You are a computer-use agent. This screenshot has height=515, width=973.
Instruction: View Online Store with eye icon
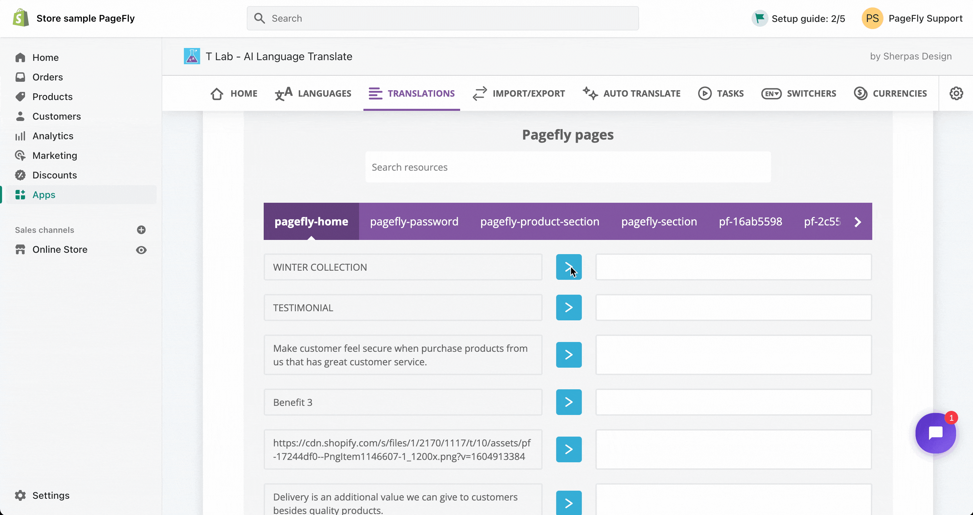tap(141, 250)
